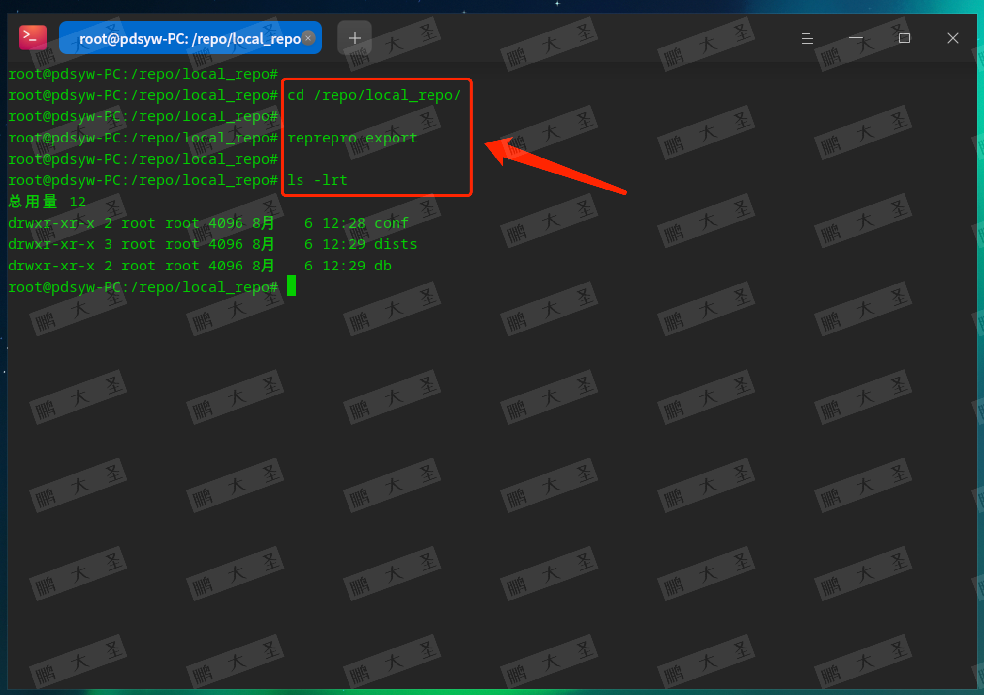Viewport: 984px width, 695px height.
Task: Click the 'db' directory name
Action: 382,266
